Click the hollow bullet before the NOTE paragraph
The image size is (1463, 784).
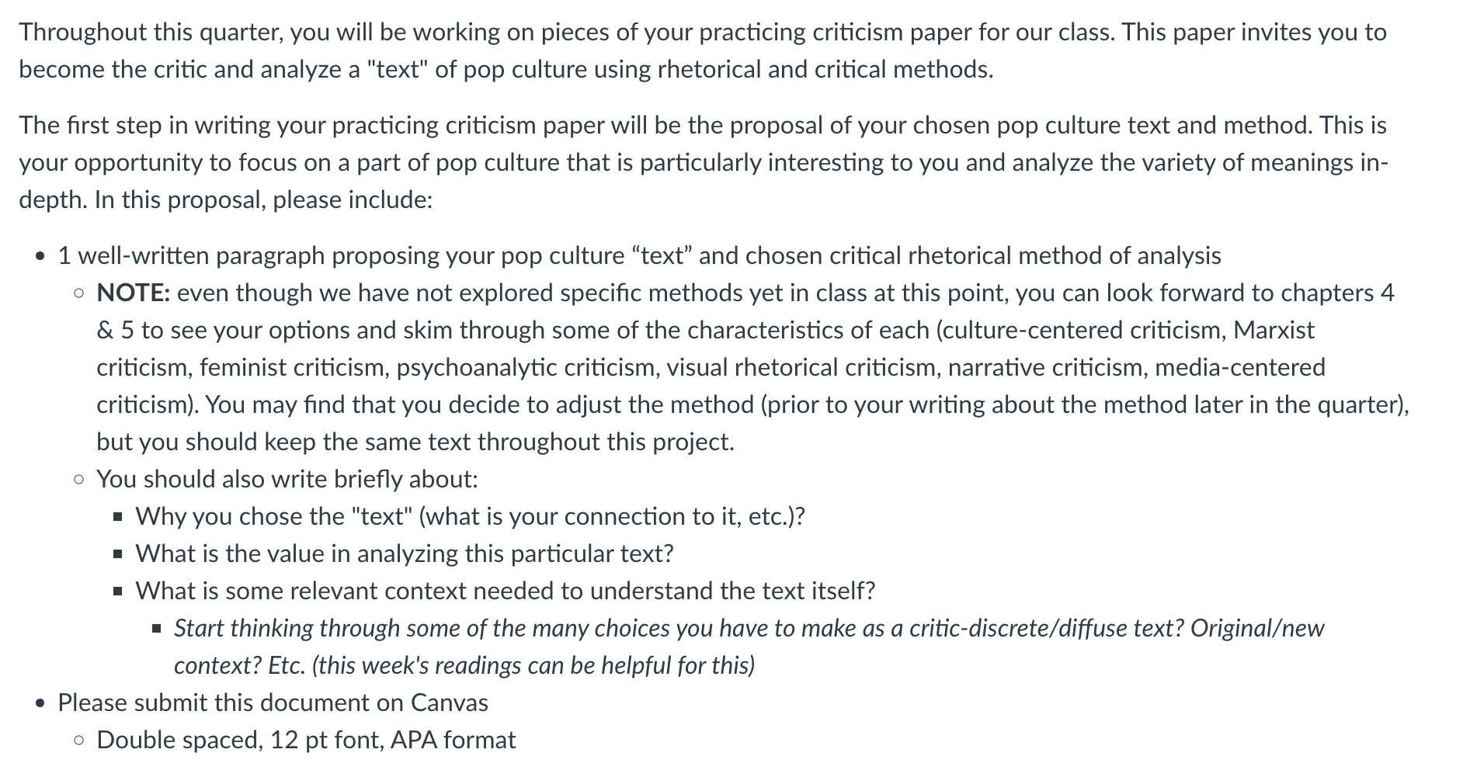(78, 293)
